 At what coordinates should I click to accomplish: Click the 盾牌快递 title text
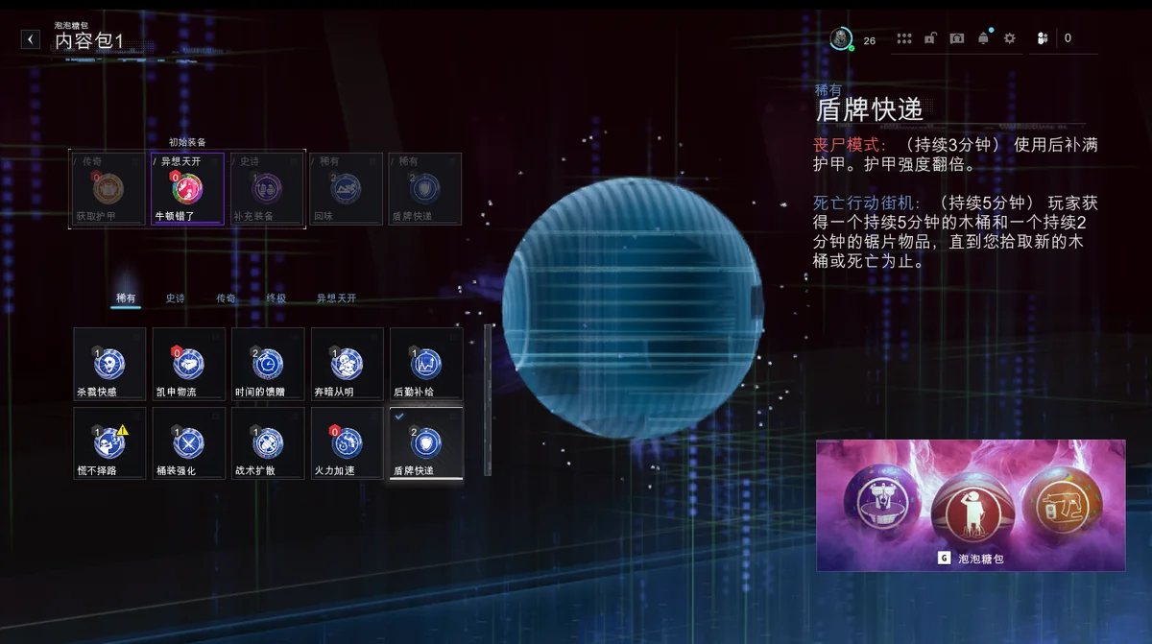click(x=869, y=108)
